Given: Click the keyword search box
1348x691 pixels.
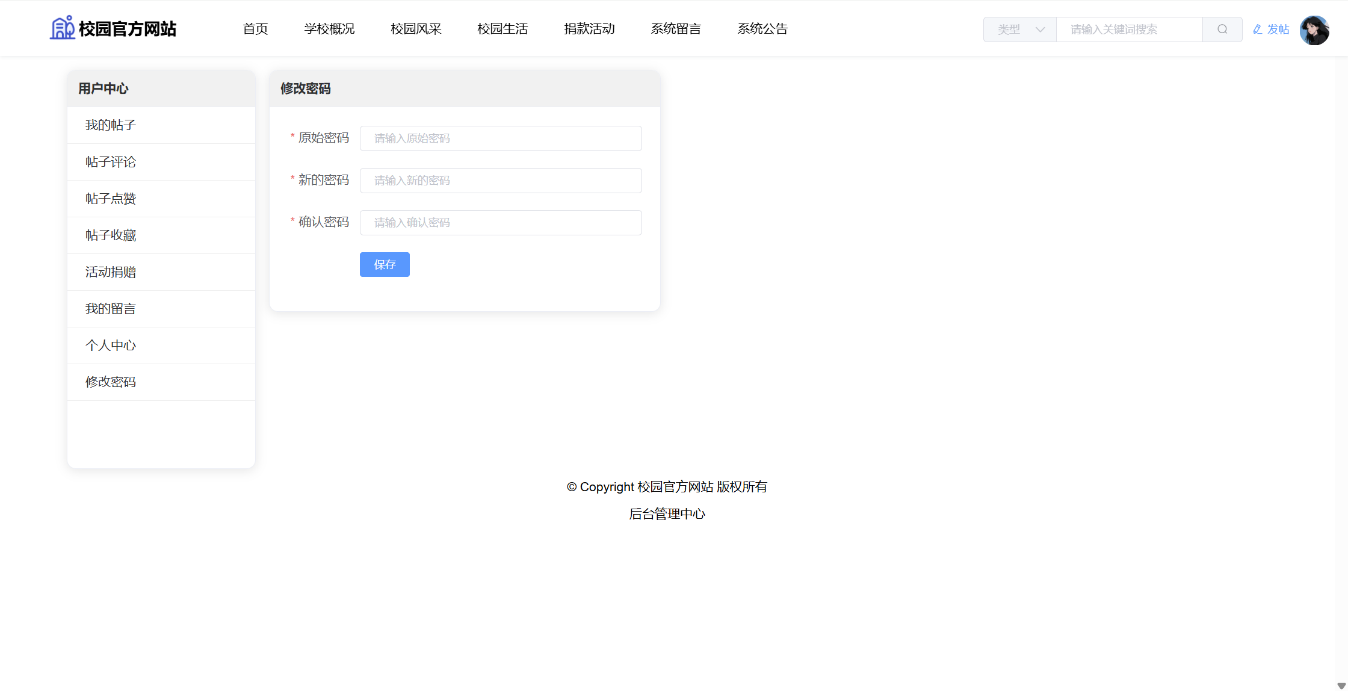Looking at the screenshot, I should pyautogui.click(x=1129, y=29).
